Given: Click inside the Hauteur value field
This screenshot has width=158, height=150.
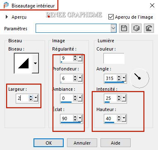Looking at the screenshot, I should (110, 119).
